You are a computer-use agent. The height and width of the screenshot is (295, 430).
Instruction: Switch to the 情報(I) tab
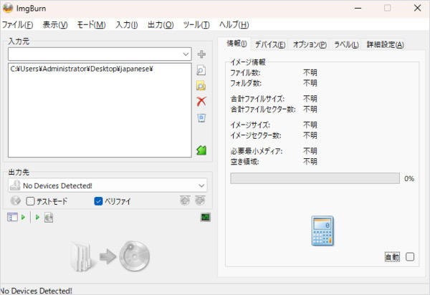[x=236, y=44]
